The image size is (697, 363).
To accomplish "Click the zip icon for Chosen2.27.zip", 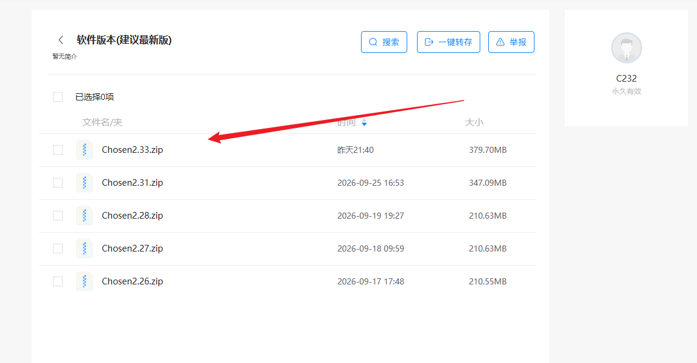I will pyautogui.click(x=85, y=248).
